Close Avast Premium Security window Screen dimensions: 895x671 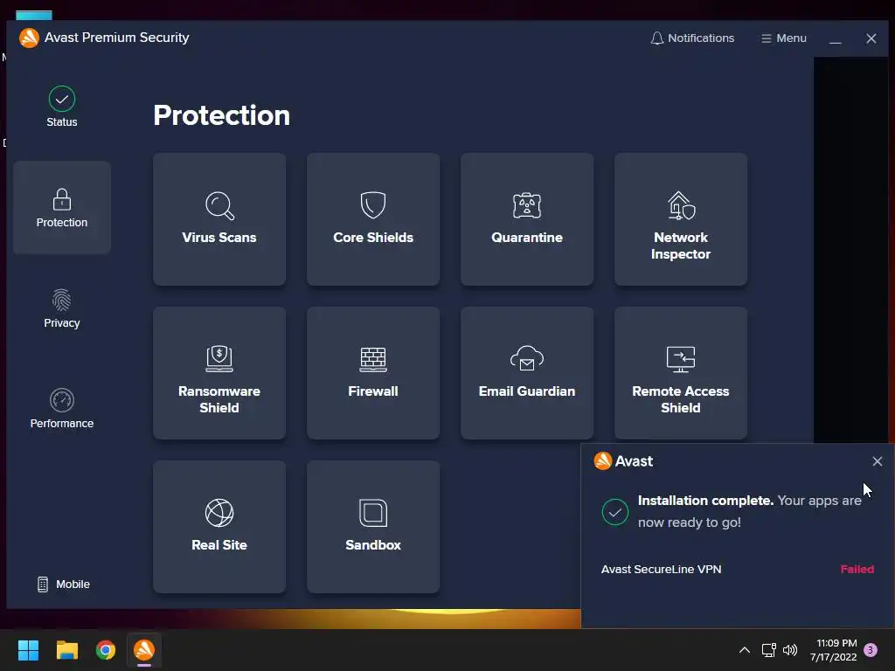point(871,38)
